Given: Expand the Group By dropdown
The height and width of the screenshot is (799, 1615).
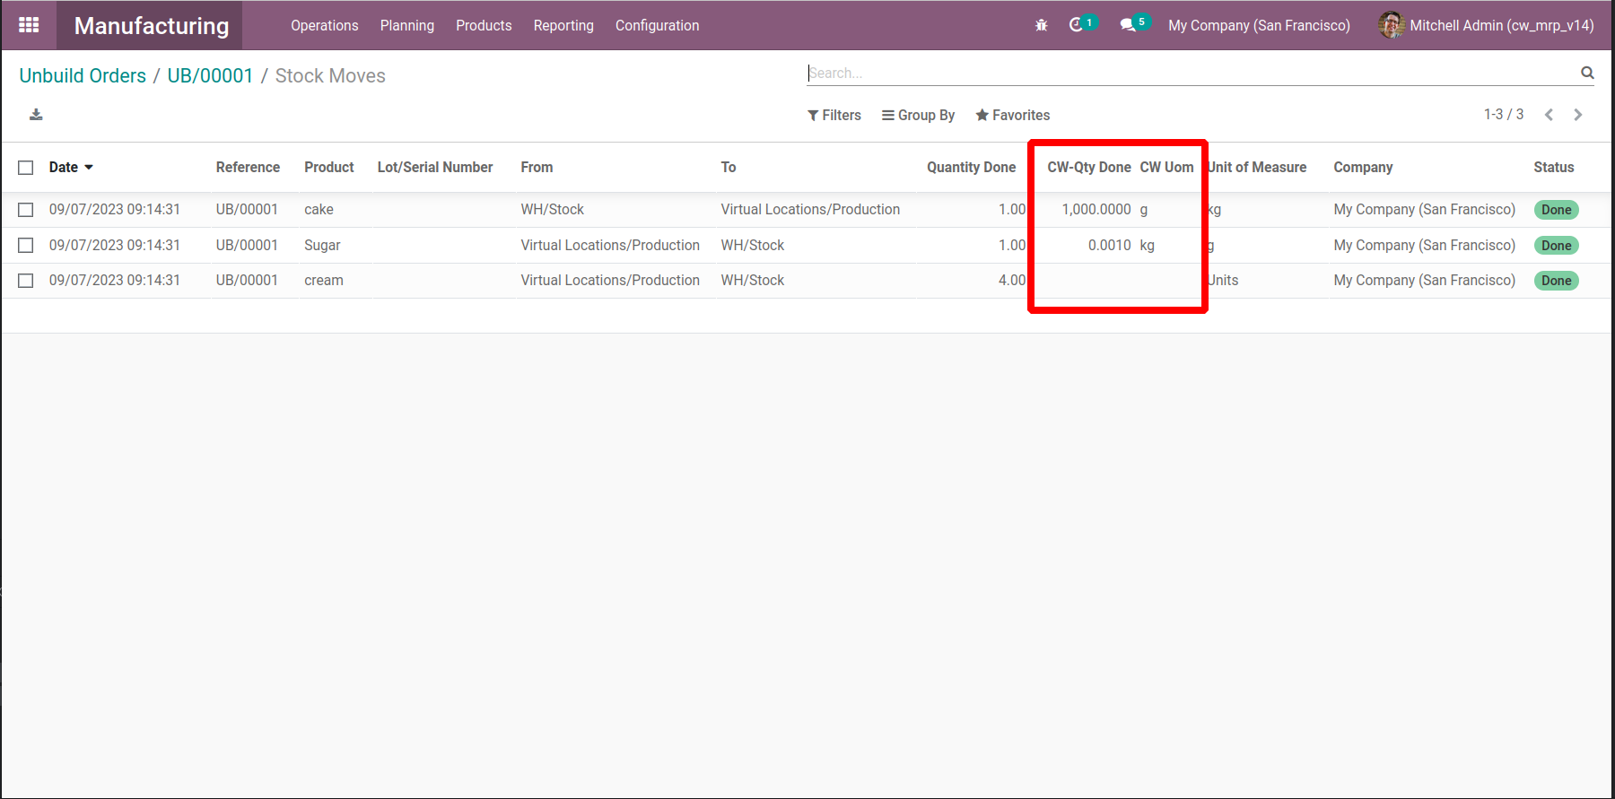Looking at the screenshot, I should point(918,115).
